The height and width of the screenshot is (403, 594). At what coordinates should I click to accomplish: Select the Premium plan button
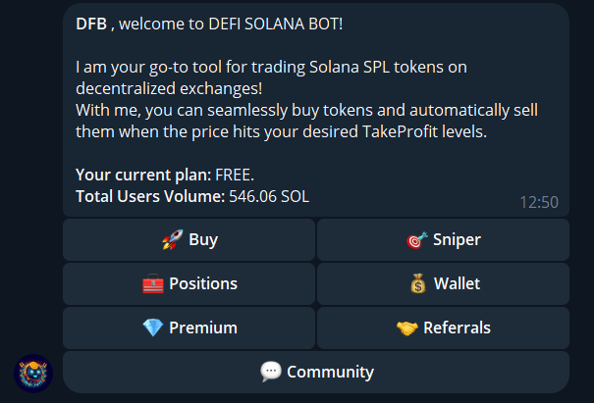189,327
